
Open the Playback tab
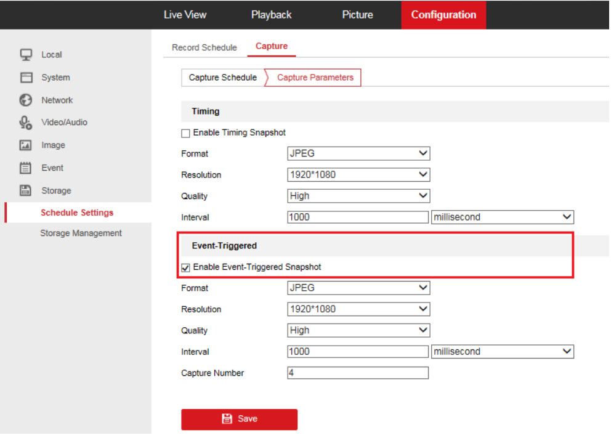(271, 15)
